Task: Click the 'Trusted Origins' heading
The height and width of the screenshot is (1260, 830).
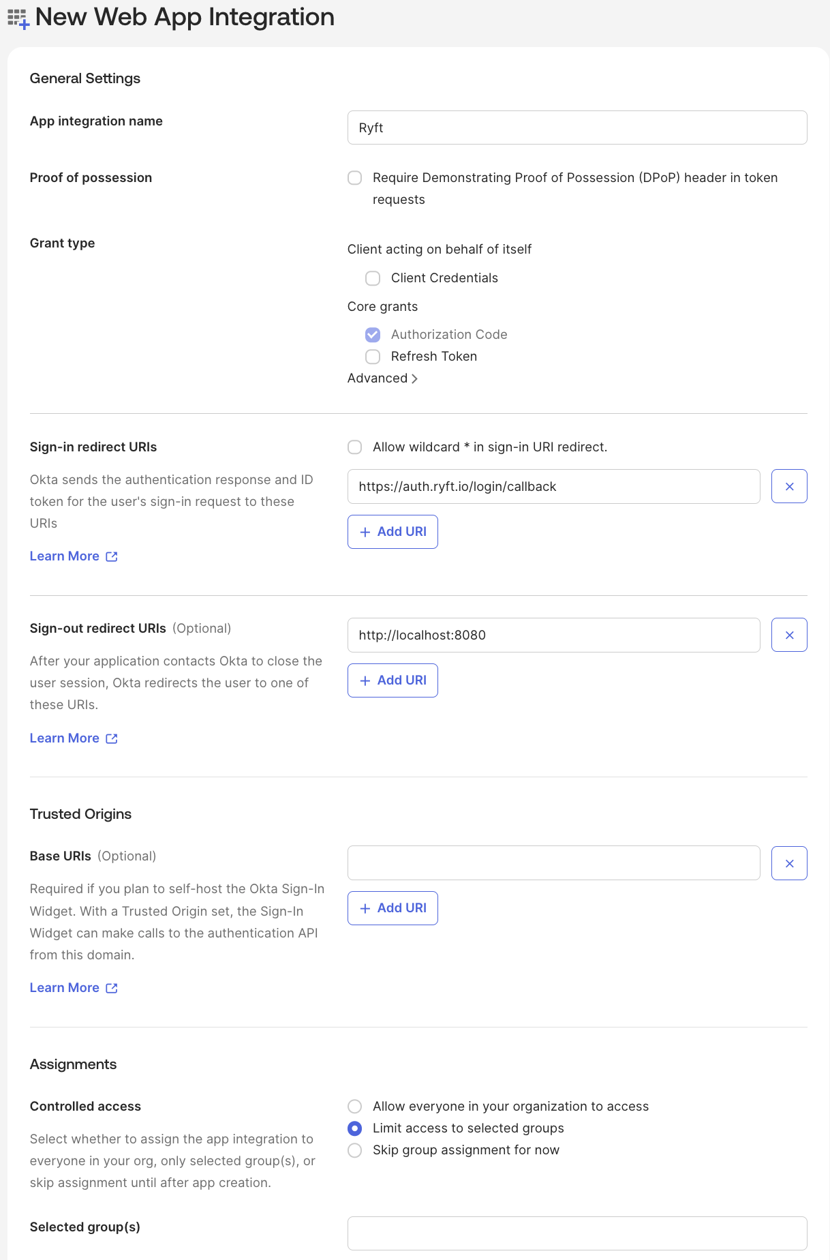Action: pyautogui.click(x=80, y=814)
